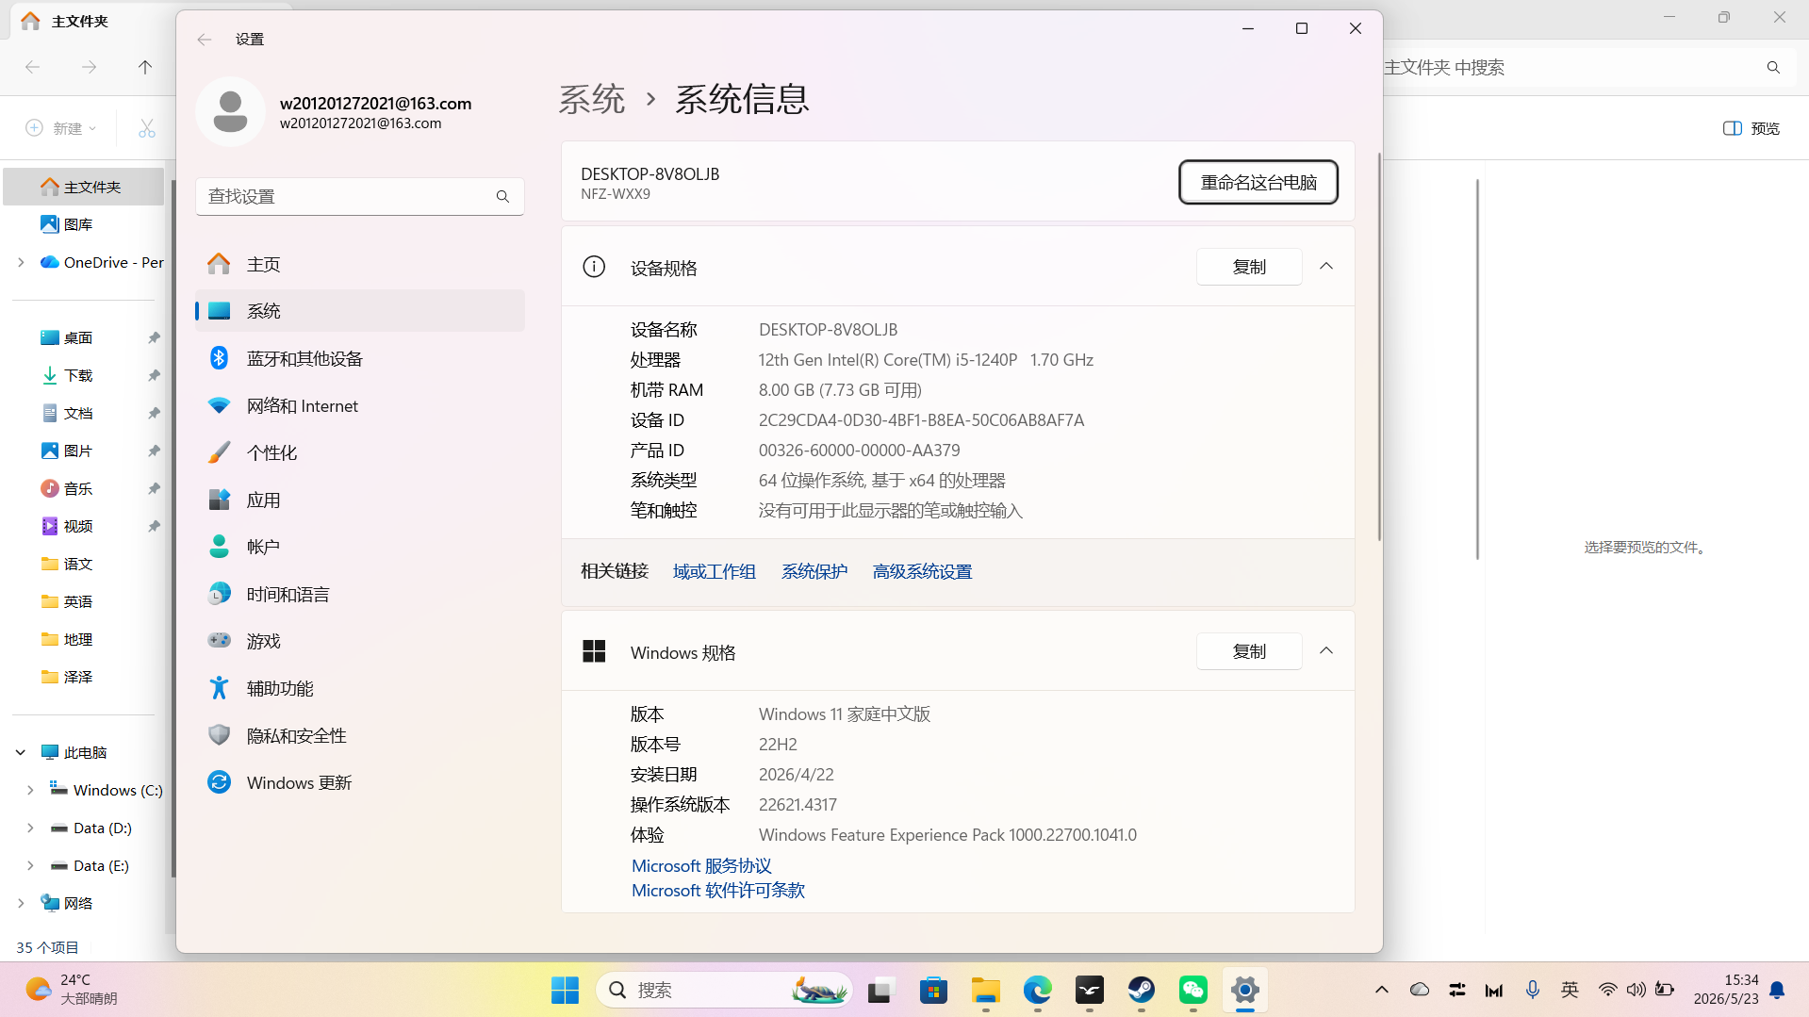Open 域或工作组 link
1809x1017 pixels.
click(x=714, y=571)
